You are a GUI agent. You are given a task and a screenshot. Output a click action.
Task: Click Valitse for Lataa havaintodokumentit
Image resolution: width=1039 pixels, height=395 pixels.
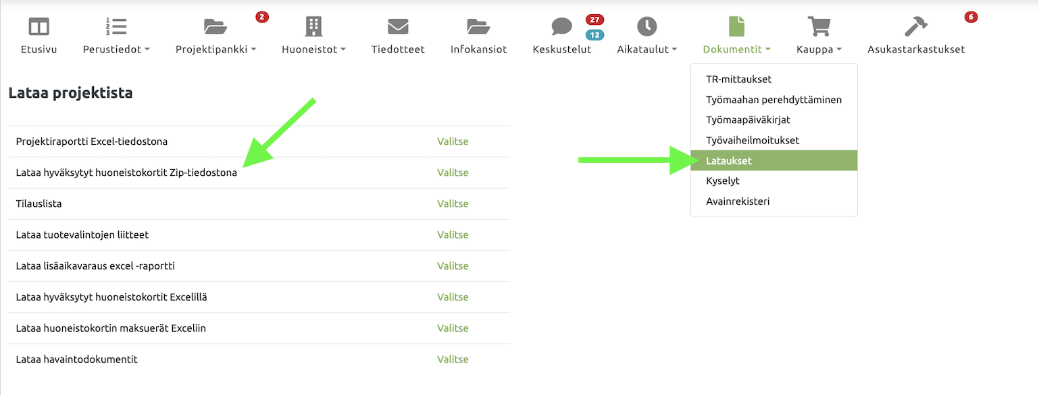(453, 359)
